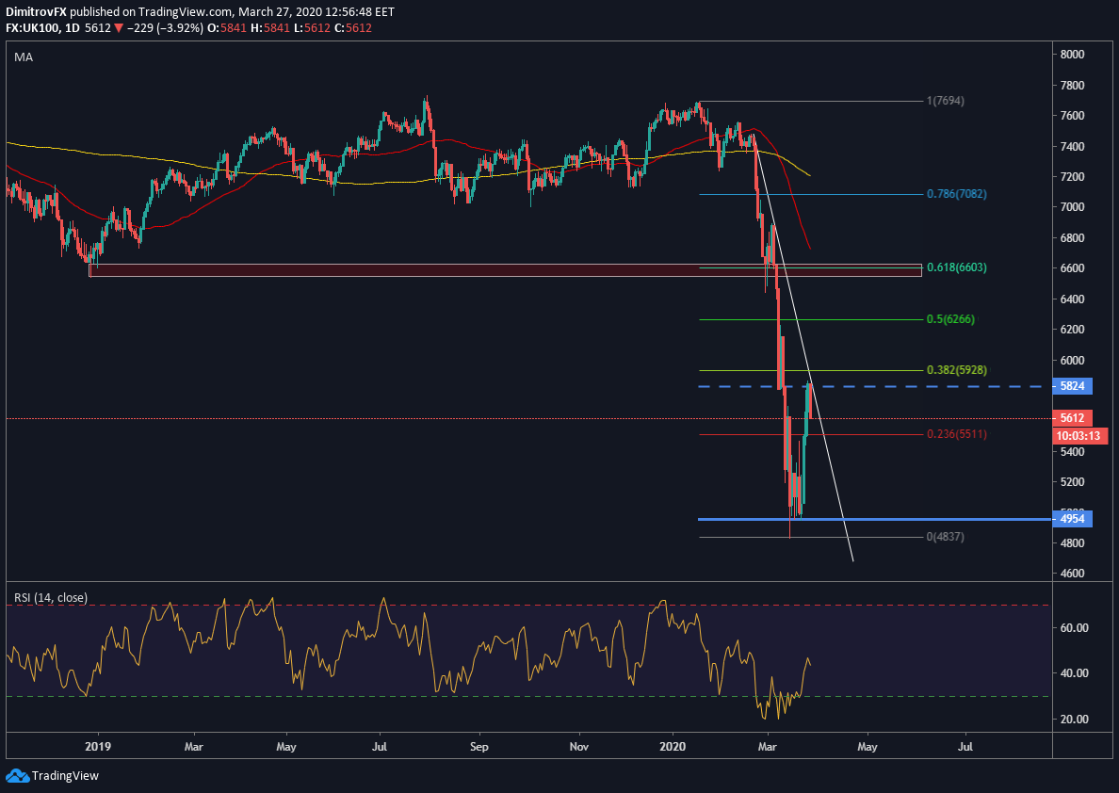Image resolution: width=1119 pixels, height=793 pixels.
Task: Click the Jul date label near 2019
Action: (x=380, y=747)
